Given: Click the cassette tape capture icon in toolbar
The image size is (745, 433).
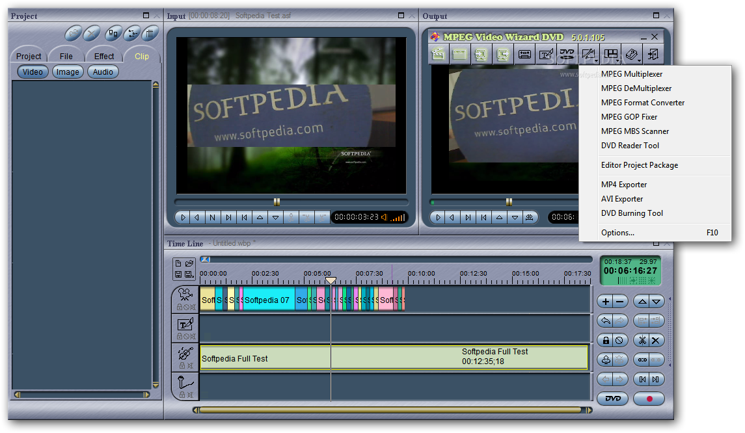Looking at the screenshot, I should [x=524, y=54].
